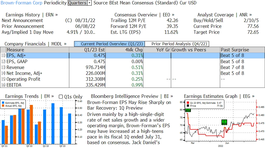
Task: Select Current Period Overview (Q1/23) tab
Action: pos(109,44)
